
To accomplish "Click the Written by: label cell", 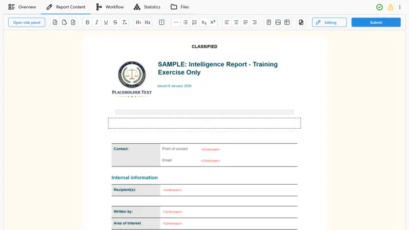I will click(135, 212).
